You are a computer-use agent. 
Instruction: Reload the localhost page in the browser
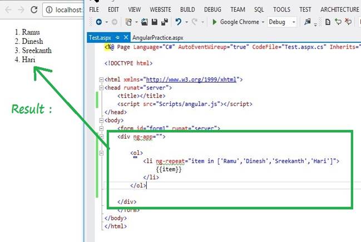click(34, 9)
